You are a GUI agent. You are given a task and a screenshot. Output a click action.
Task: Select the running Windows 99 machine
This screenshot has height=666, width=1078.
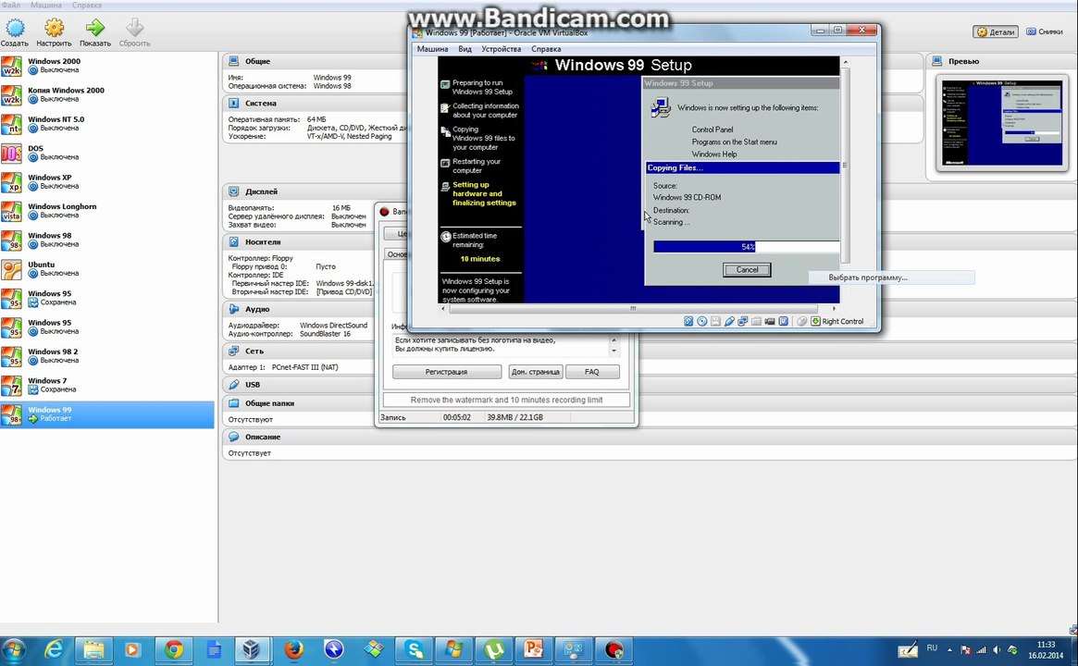pos(107,414)
